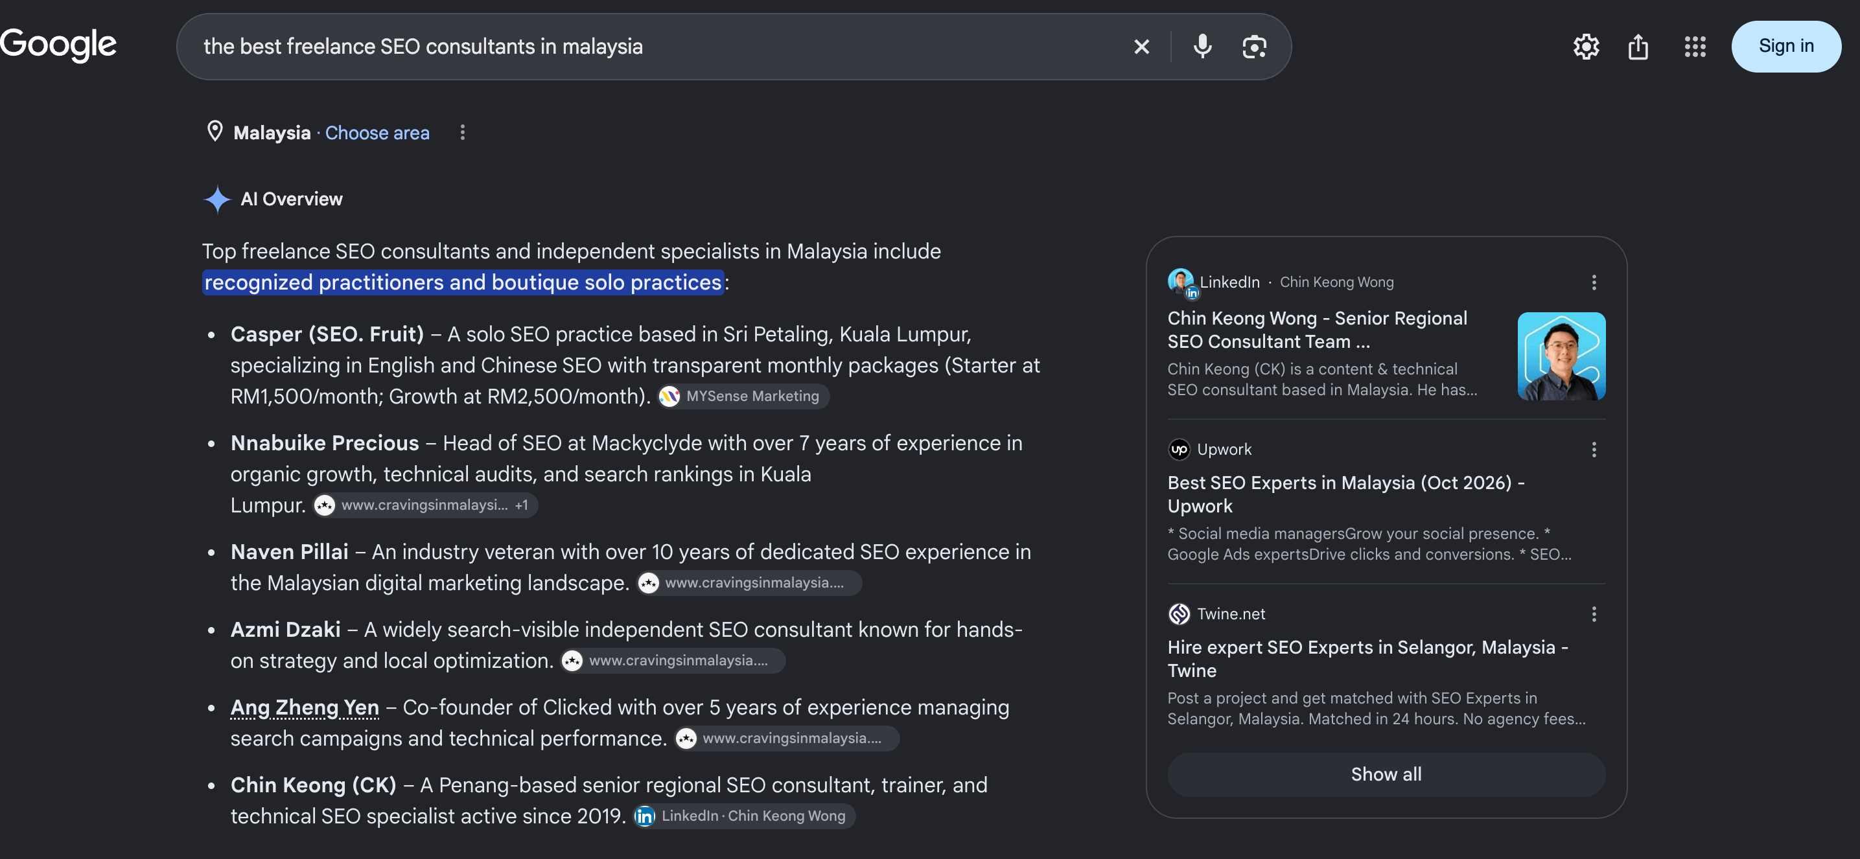Click the location pin icon
The image size is (1860, 859).
pos(215,132)
